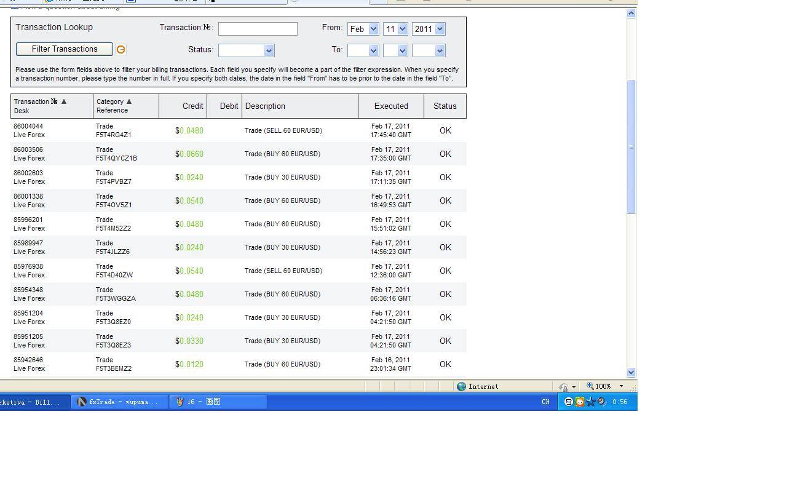The width and height of the screenshot is (787, 492).
Task: Click the security lock icon in status bar
Action: [x=563, y=387]
